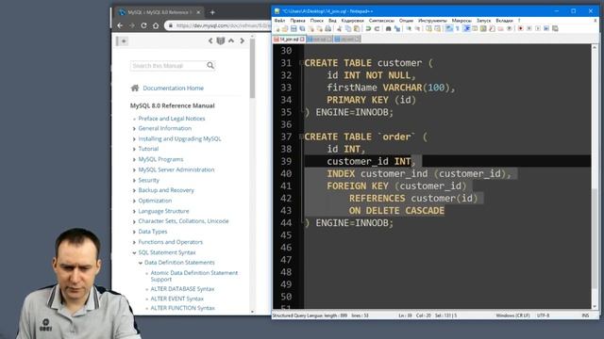Click the Stop Recording macro icon
604x339 pixels.
[x=529, y=28]
